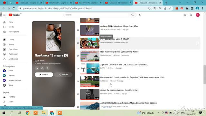Open Ambient Chillout Lounge video title
206x116 pixels.
point(128,103)
